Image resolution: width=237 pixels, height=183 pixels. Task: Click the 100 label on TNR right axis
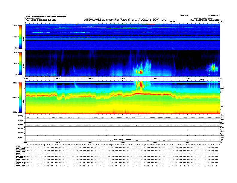coord(223,89)
